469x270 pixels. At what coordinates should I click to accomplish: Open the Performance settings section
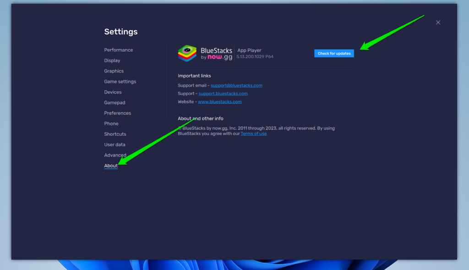point(119,50)
